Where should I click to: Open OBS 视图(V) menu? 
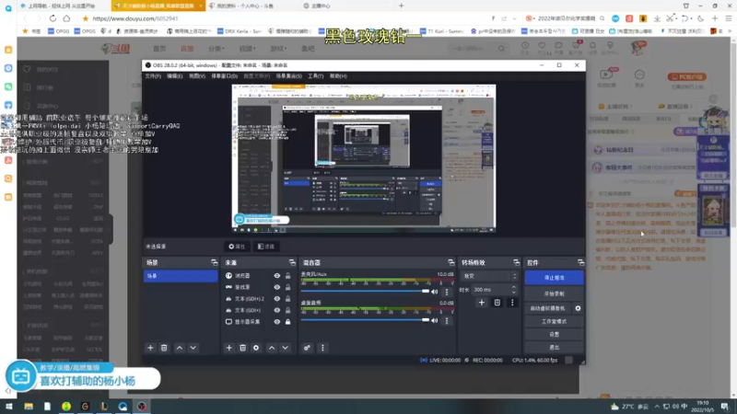197,76
